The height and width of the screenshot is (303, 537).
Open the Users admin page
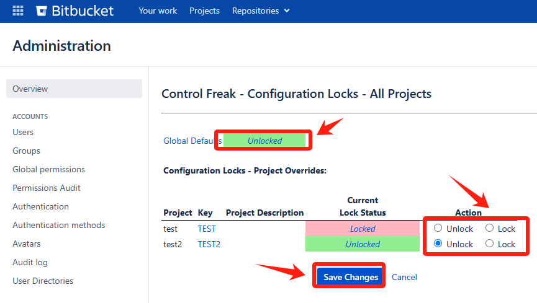(23, 133)
